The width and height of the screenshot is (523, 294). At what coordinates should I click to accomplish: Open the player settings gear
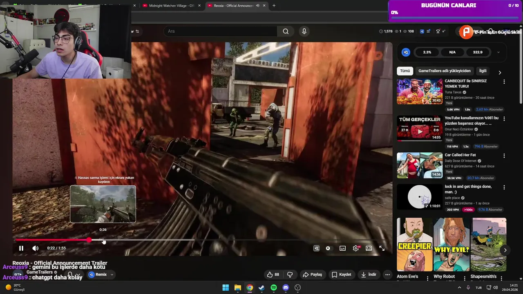pyautogui.click(x=356, y=248)
